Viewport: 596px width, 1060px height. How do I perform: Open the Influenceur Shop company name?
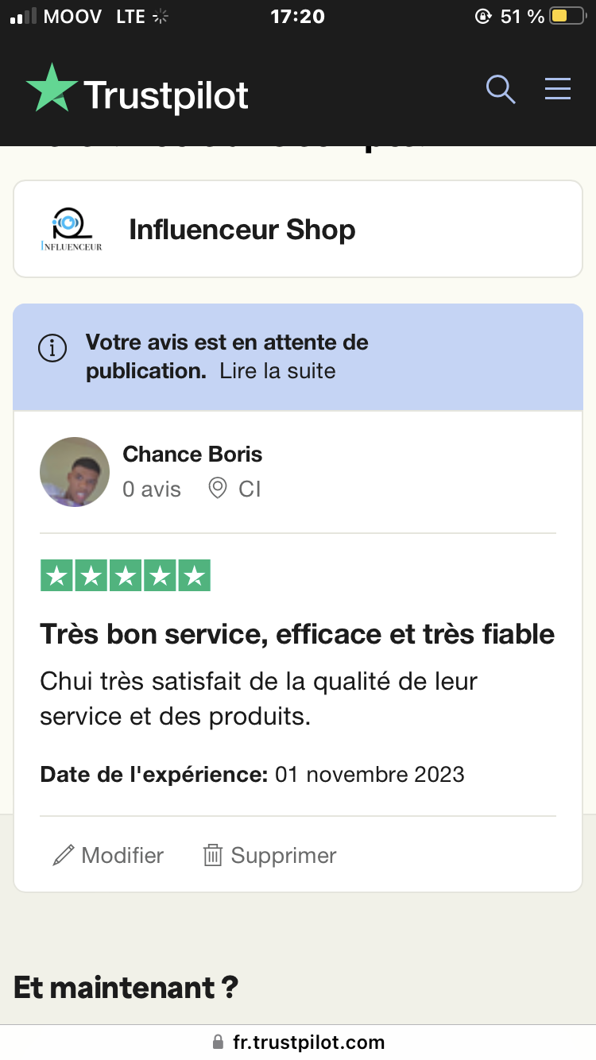click(242, 230)
